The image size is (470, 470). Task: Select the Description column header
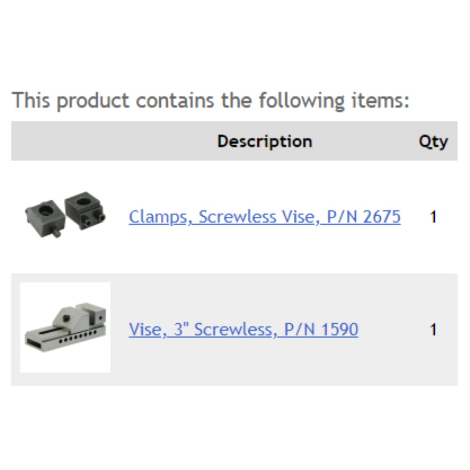click(265, 141)
